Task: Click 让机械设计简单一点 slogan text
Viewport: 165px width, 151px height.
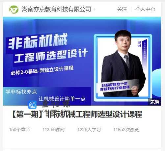Action: [62, 99]
